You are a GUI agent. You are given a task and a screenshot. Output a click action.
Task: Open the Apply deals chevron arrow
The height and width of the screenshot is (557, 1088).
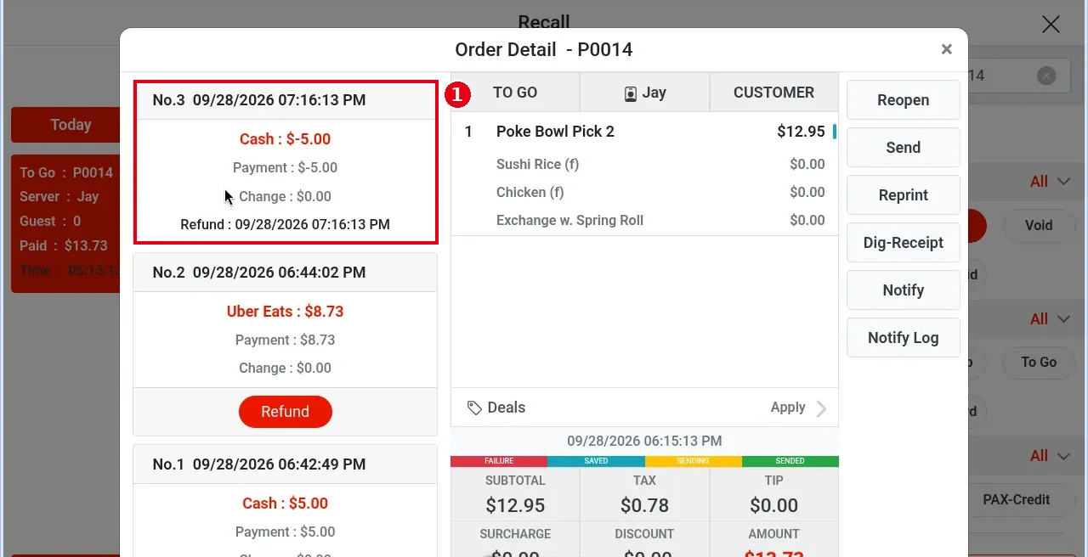(821, 408)
